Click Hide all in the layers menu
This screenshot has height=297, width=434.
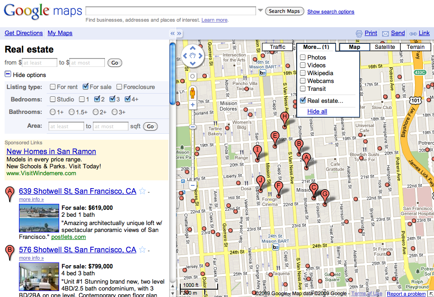[317, 111]
